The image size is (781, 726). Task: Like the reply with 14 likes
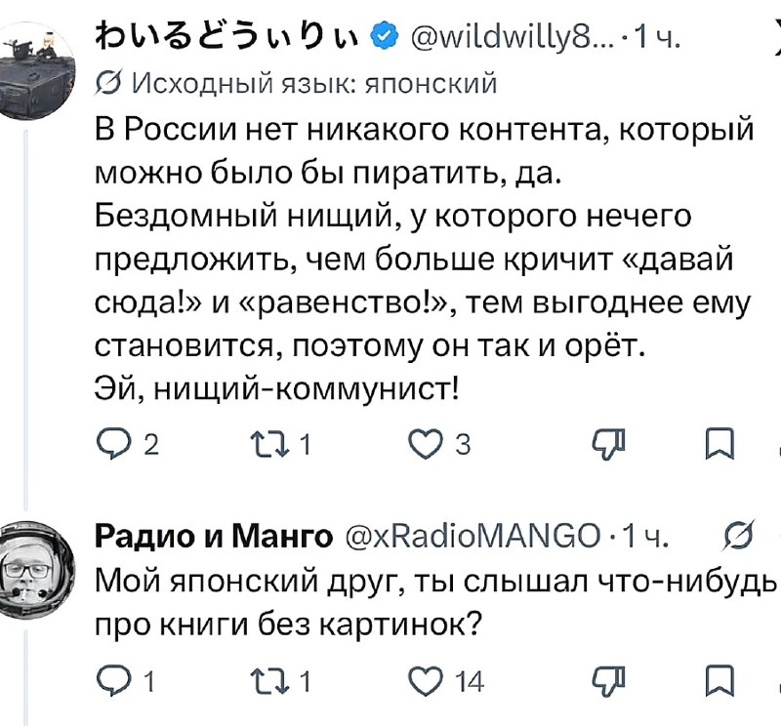tap(426, 680)
